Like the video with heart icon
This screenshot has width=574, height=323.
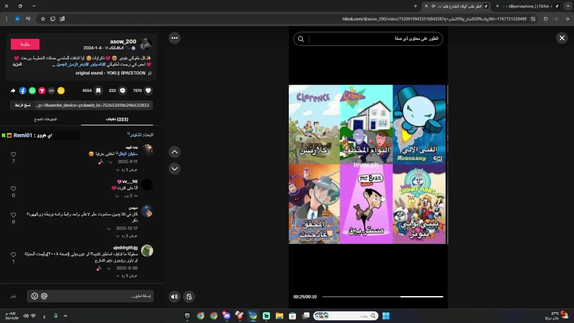pos(148,91)
